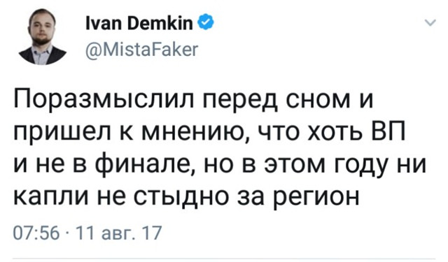Click the blue verified badge

click(206, 22)
